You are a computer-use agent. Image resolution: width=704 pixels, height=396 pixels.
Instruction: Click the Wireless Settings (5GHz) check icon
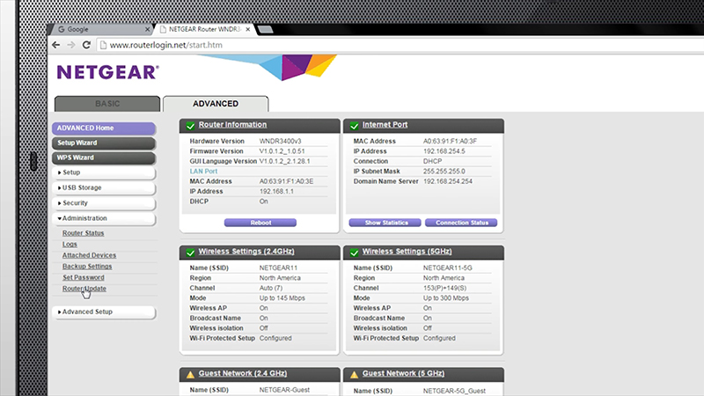click(x=355, y=253)
